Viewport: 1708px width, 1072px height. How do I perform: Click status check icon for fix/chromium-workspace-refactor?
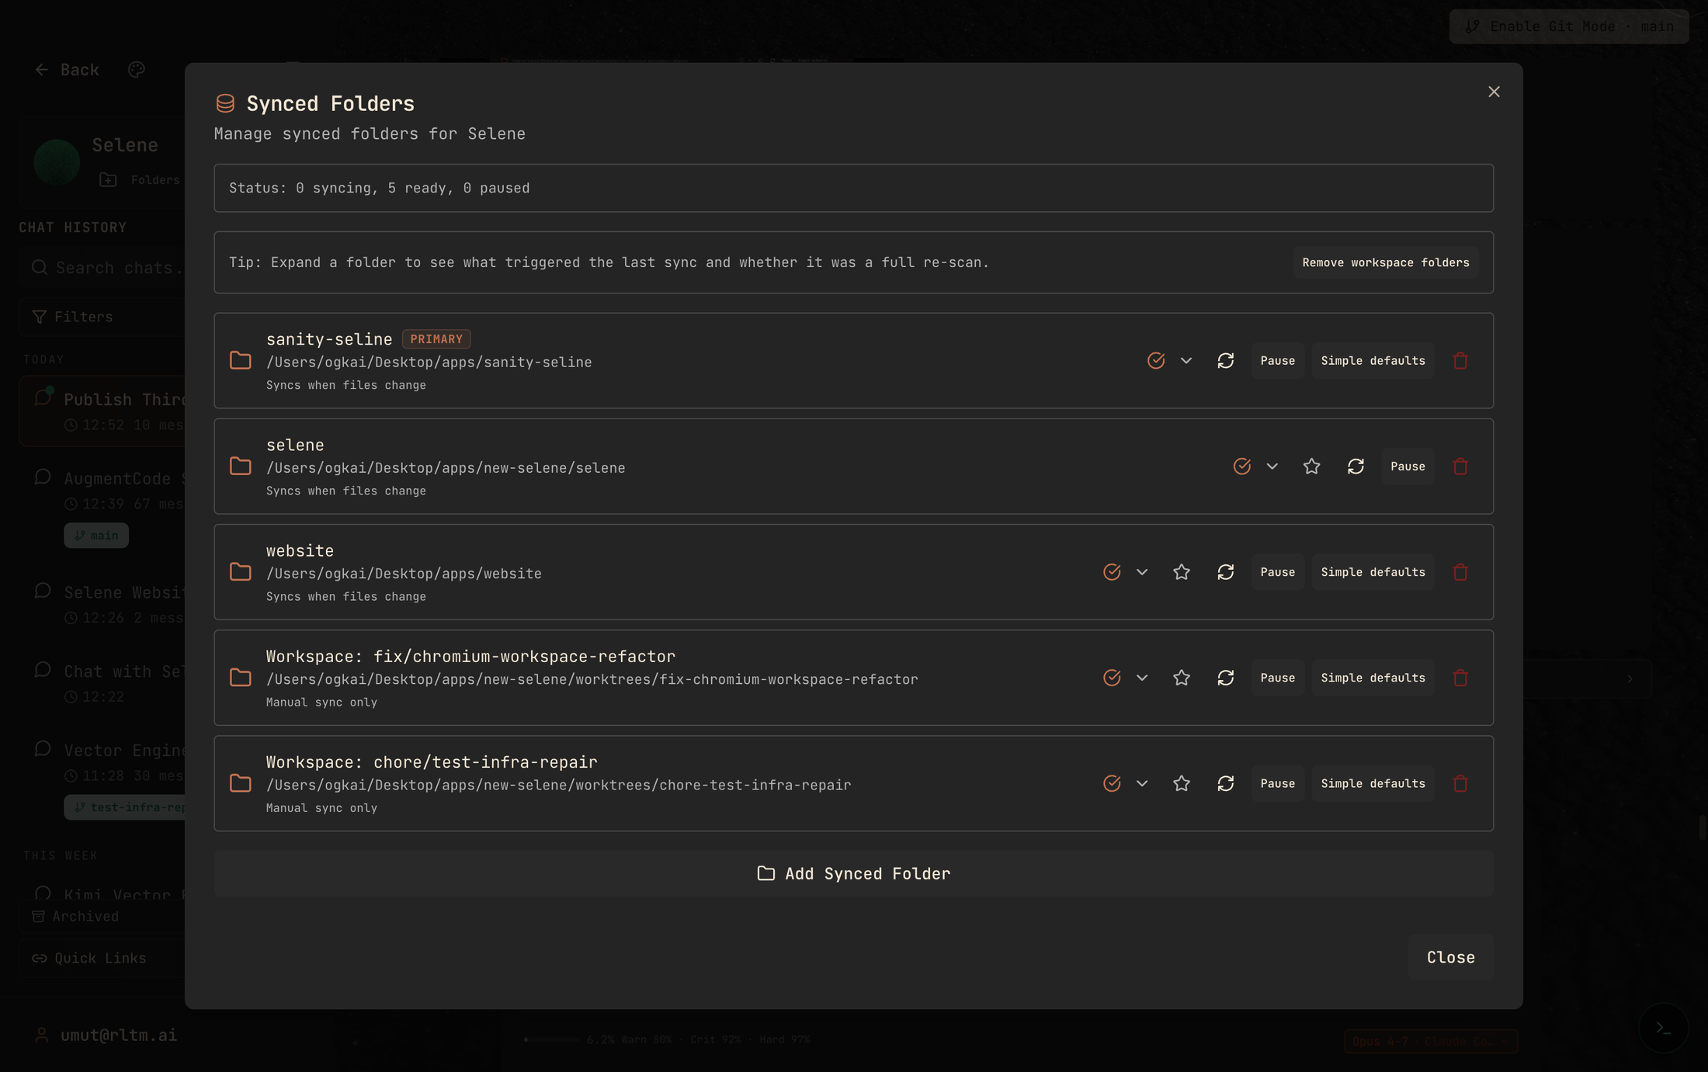pyautogui.click(x=1112, y=678)
